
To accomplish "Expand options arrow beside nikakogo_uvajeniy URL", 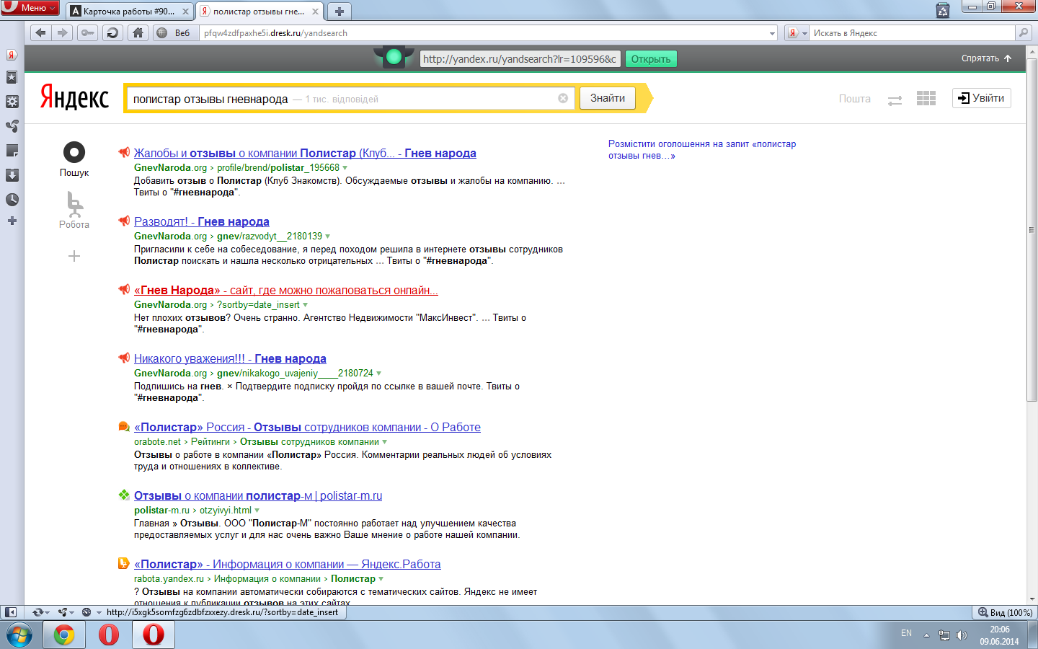I will 378,374.
